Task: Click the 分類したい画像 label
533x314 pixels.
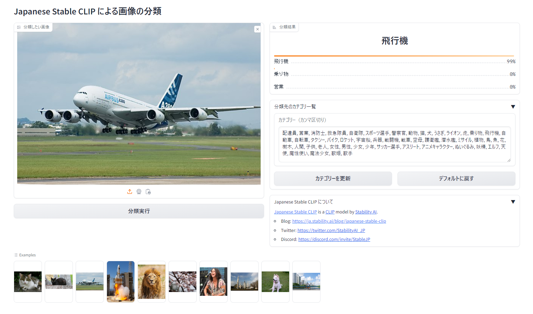Action: pos(33,27)
